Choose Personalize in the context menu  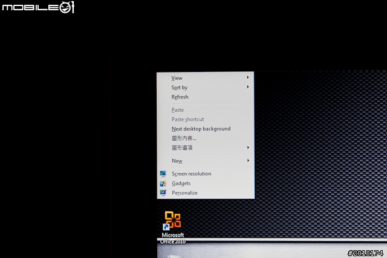coord(206,193)
